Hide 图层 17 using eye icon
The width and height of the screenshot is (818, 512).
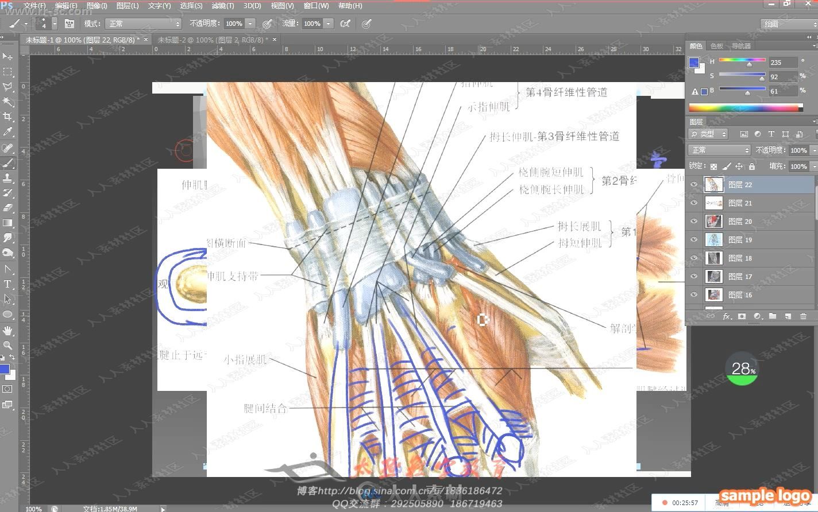[694, 277]
